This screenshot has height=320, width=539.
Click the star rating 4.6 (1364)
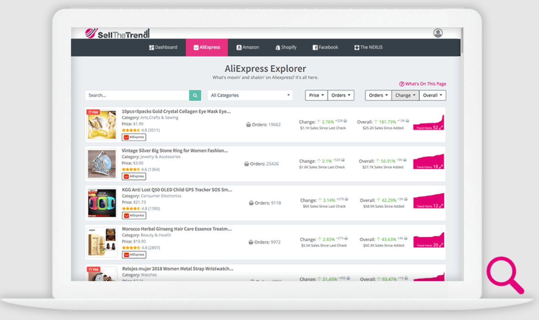pyautogui.click(x=141, y=170)
